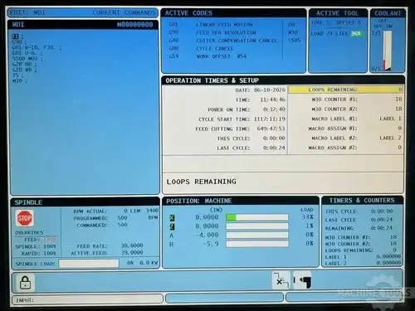Click the POSITION: MACHINE panel title
Image resolution: width=415 pixels, height=311 pixels.
tap(199, 201)
